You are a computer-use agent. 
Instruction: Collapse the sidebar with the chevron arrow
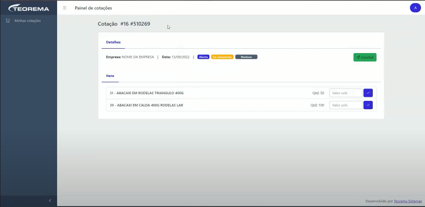(50, 200)
